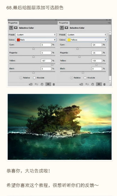The image size is (117, 196).
Task: Click the final island artwork image
Action: [x=60, y=127]
